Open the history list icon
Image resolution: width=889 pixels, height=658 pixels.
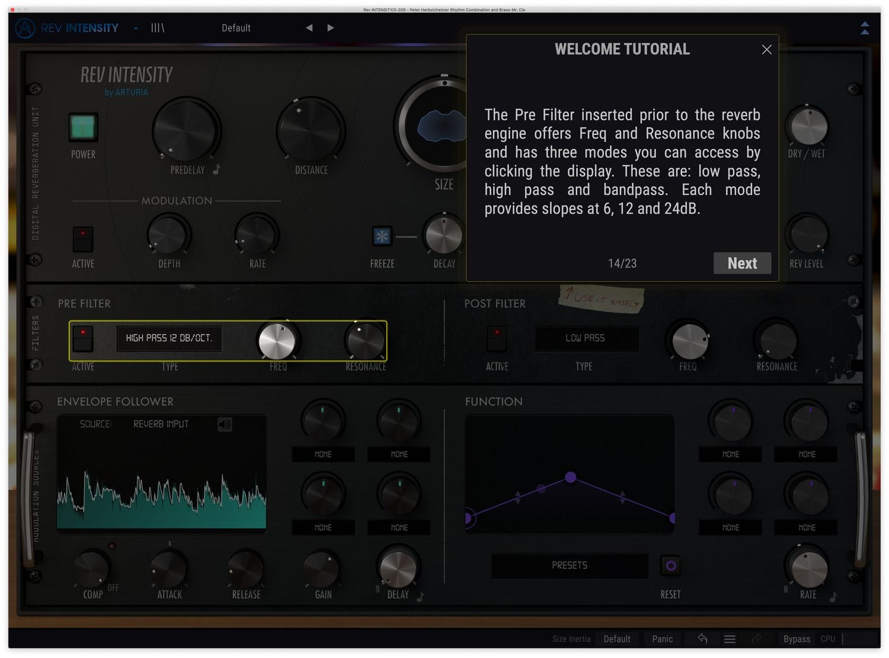click(730, 639)
